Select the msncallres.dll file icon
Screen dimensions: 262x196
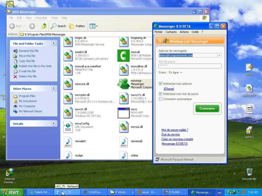[x=124, y=70]
